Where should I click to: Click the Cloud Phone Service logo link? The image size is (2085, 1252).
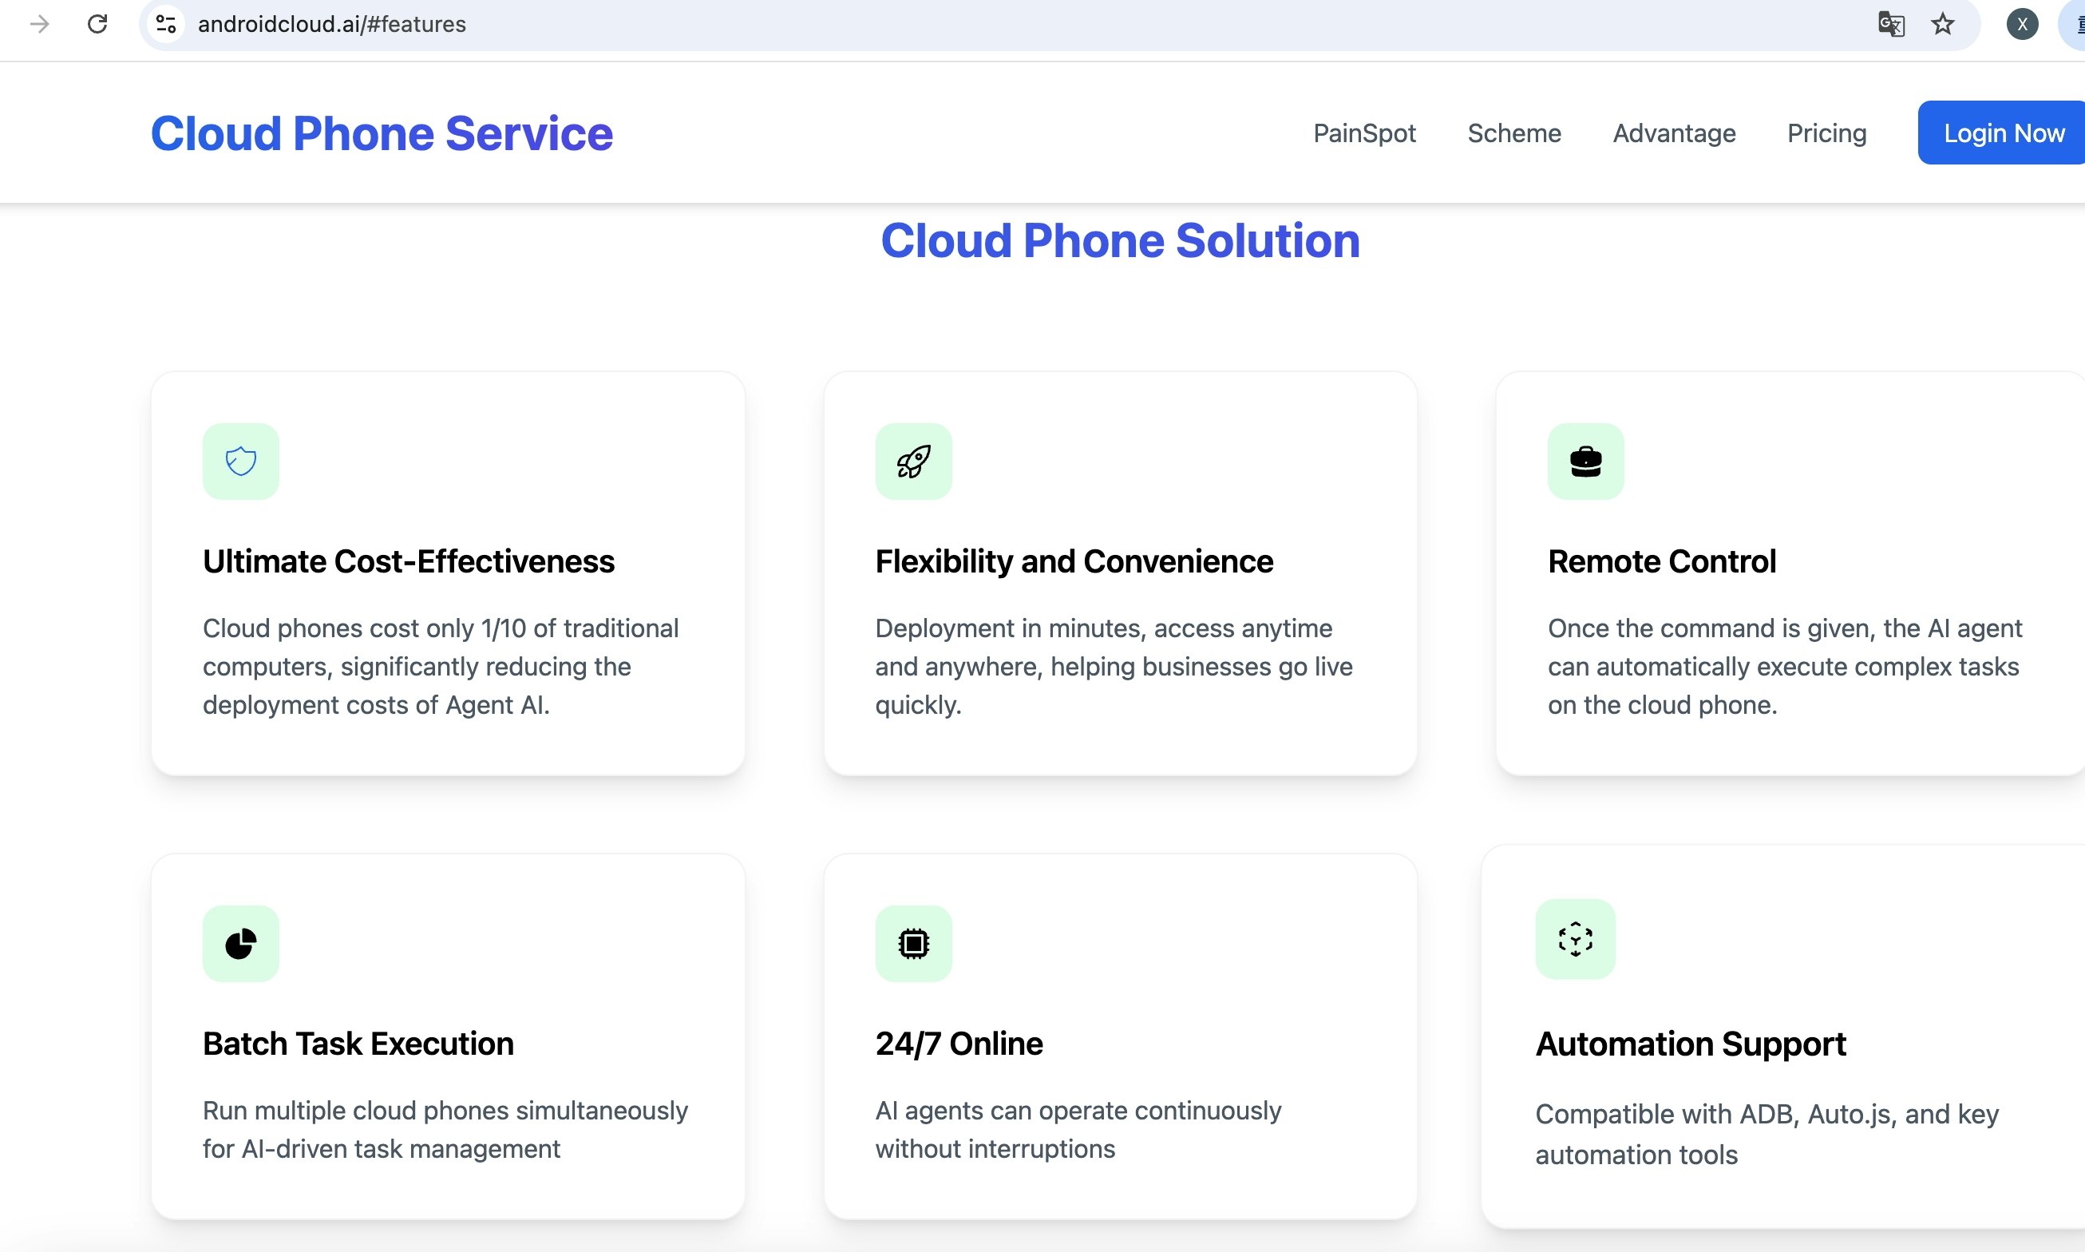[x=382, y=133]
